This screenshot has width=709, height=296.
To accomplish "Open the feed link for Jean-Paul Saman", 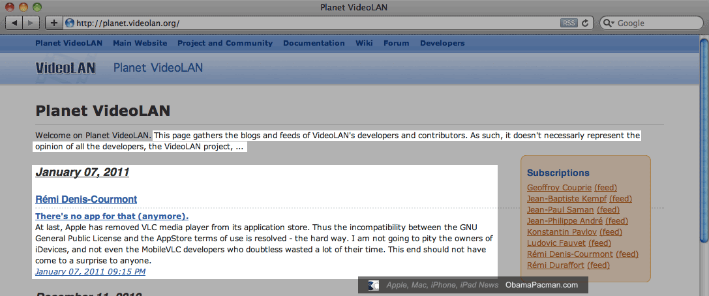I will click(x=608, y=210).
